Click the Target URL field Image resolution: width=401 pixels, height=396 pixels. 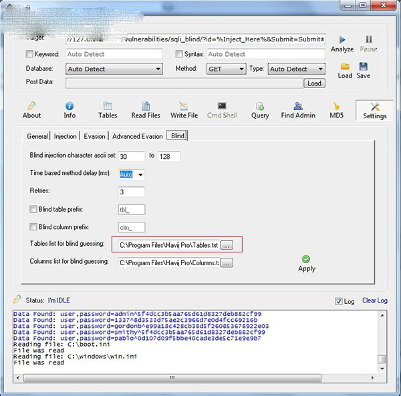tap(195, 39)
